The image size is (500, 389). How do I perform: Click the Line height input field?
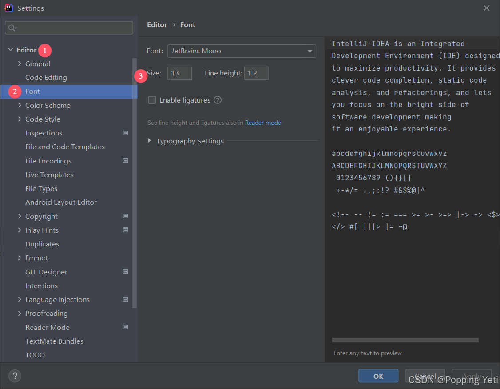[256, 73]
